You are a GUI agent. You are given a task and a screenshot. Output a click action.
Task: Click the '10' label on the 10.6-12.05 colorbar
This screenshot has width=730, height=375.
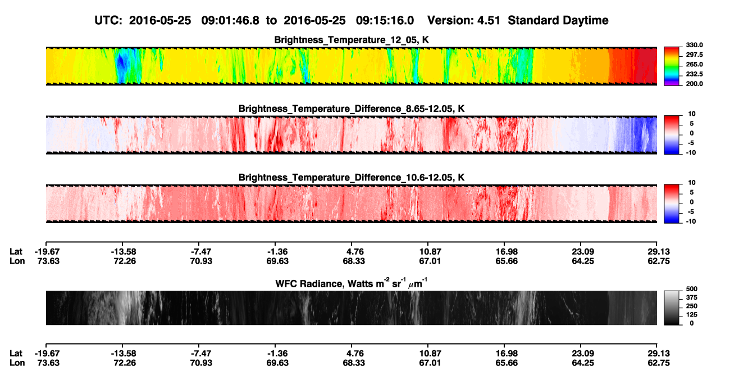pos(692,183)
